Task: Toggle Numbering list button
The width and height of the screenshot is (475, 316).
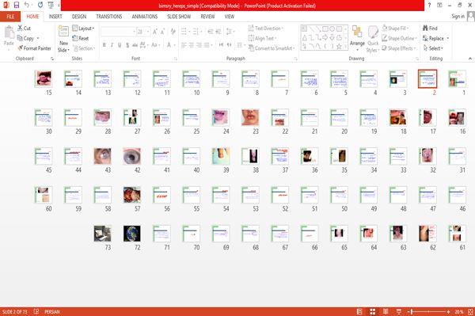Action: click(196, 32)
